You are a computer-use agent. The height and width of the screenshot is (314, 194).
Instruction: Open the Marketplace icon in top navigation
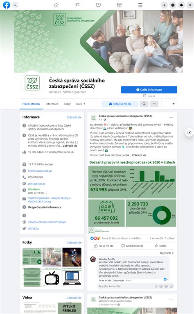coord(119,5)
